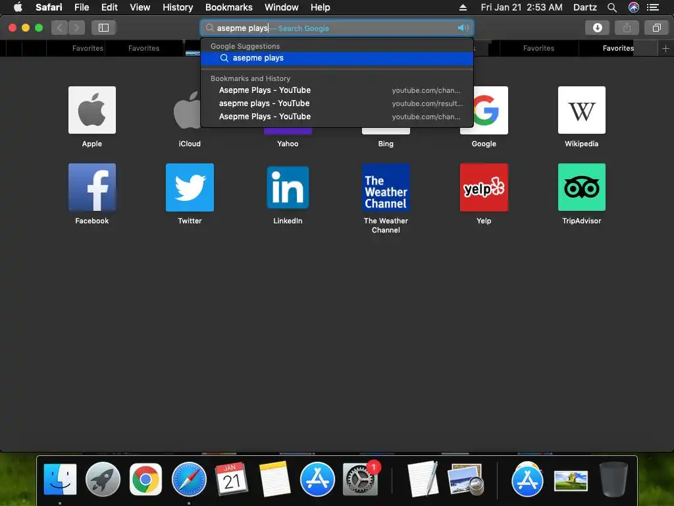
Task: Show tab overview
Action: coord(656,28)
